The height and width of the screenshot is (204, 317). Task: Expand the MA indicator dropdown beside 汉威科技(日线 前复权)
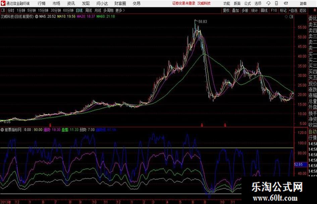coord(37,16)
